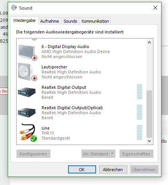The image size is (168, 185).
Task: Click the Lautsprecher speaker icon
Action: [x=27, y=72]
